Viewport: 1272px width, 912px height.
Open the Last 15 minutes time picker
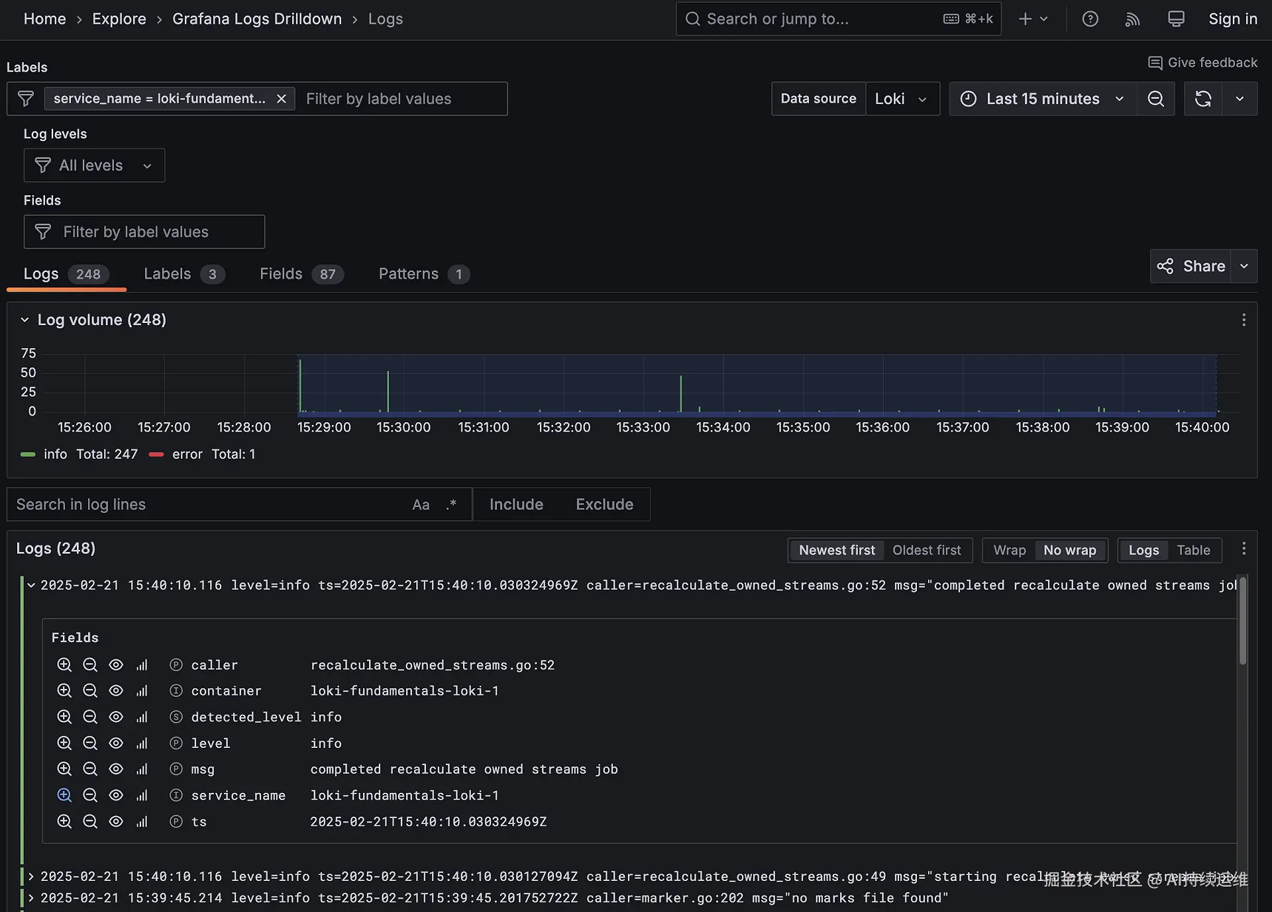[1042, 99]
